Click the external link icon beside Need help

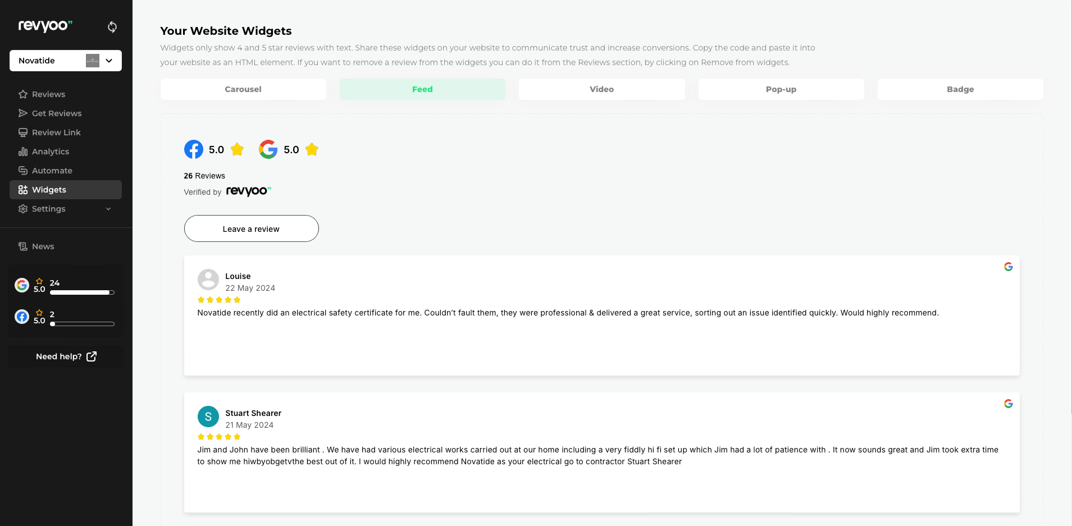click(92, 356)
